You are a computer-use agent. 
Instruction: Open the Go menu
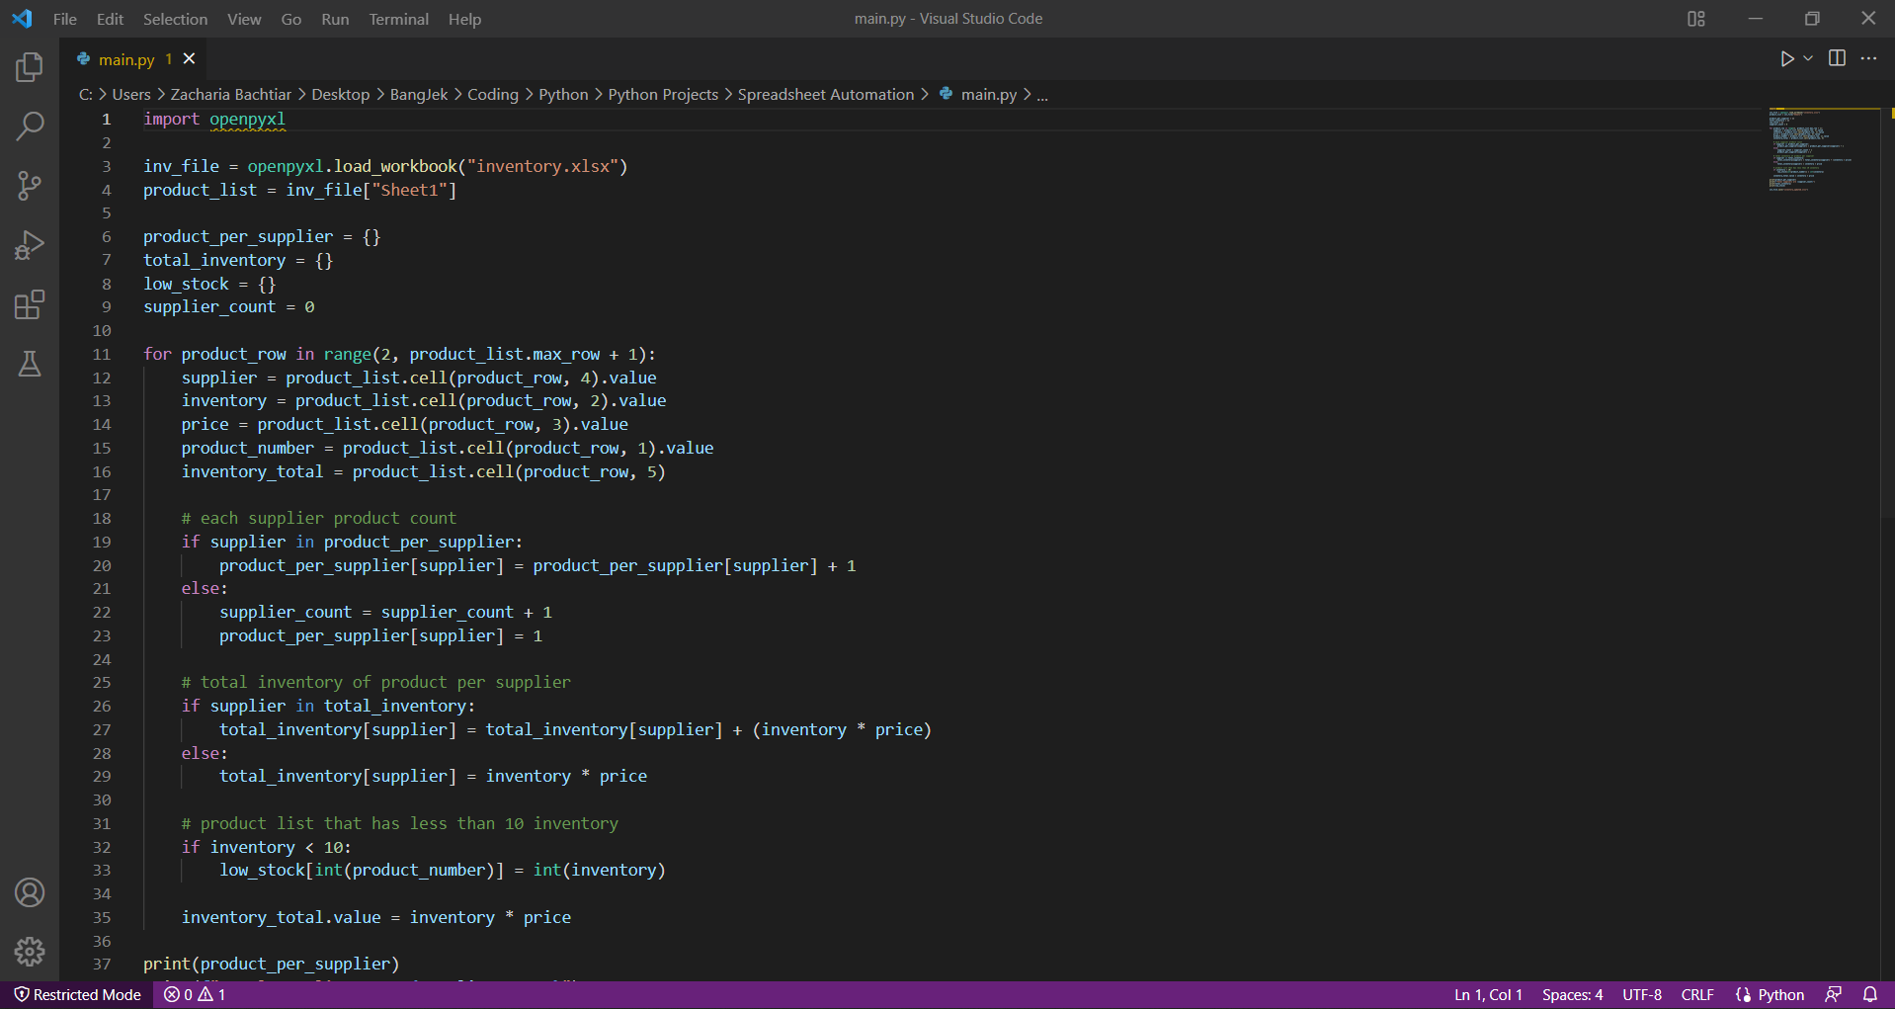pyautogui.click(x=290, y=19)
